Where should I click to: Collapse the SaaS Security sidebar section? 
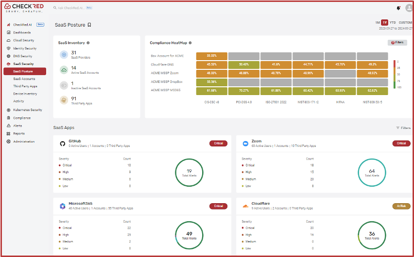[23, 64]
